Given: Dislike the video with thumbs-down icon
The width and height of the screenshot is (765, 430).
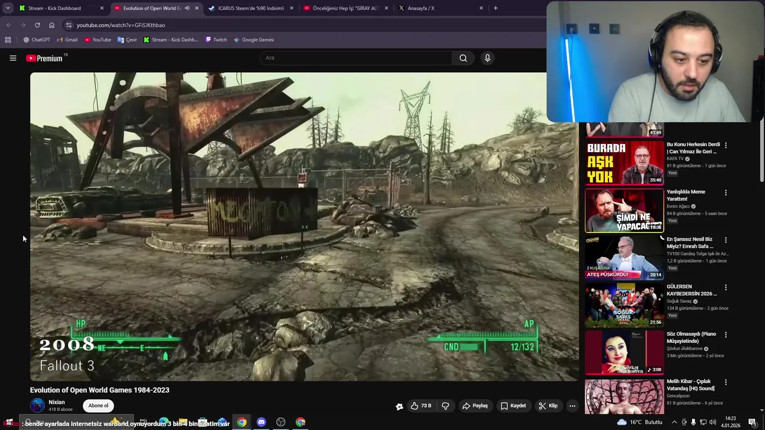Looking at the screenshot, I should tap(445, 406).
